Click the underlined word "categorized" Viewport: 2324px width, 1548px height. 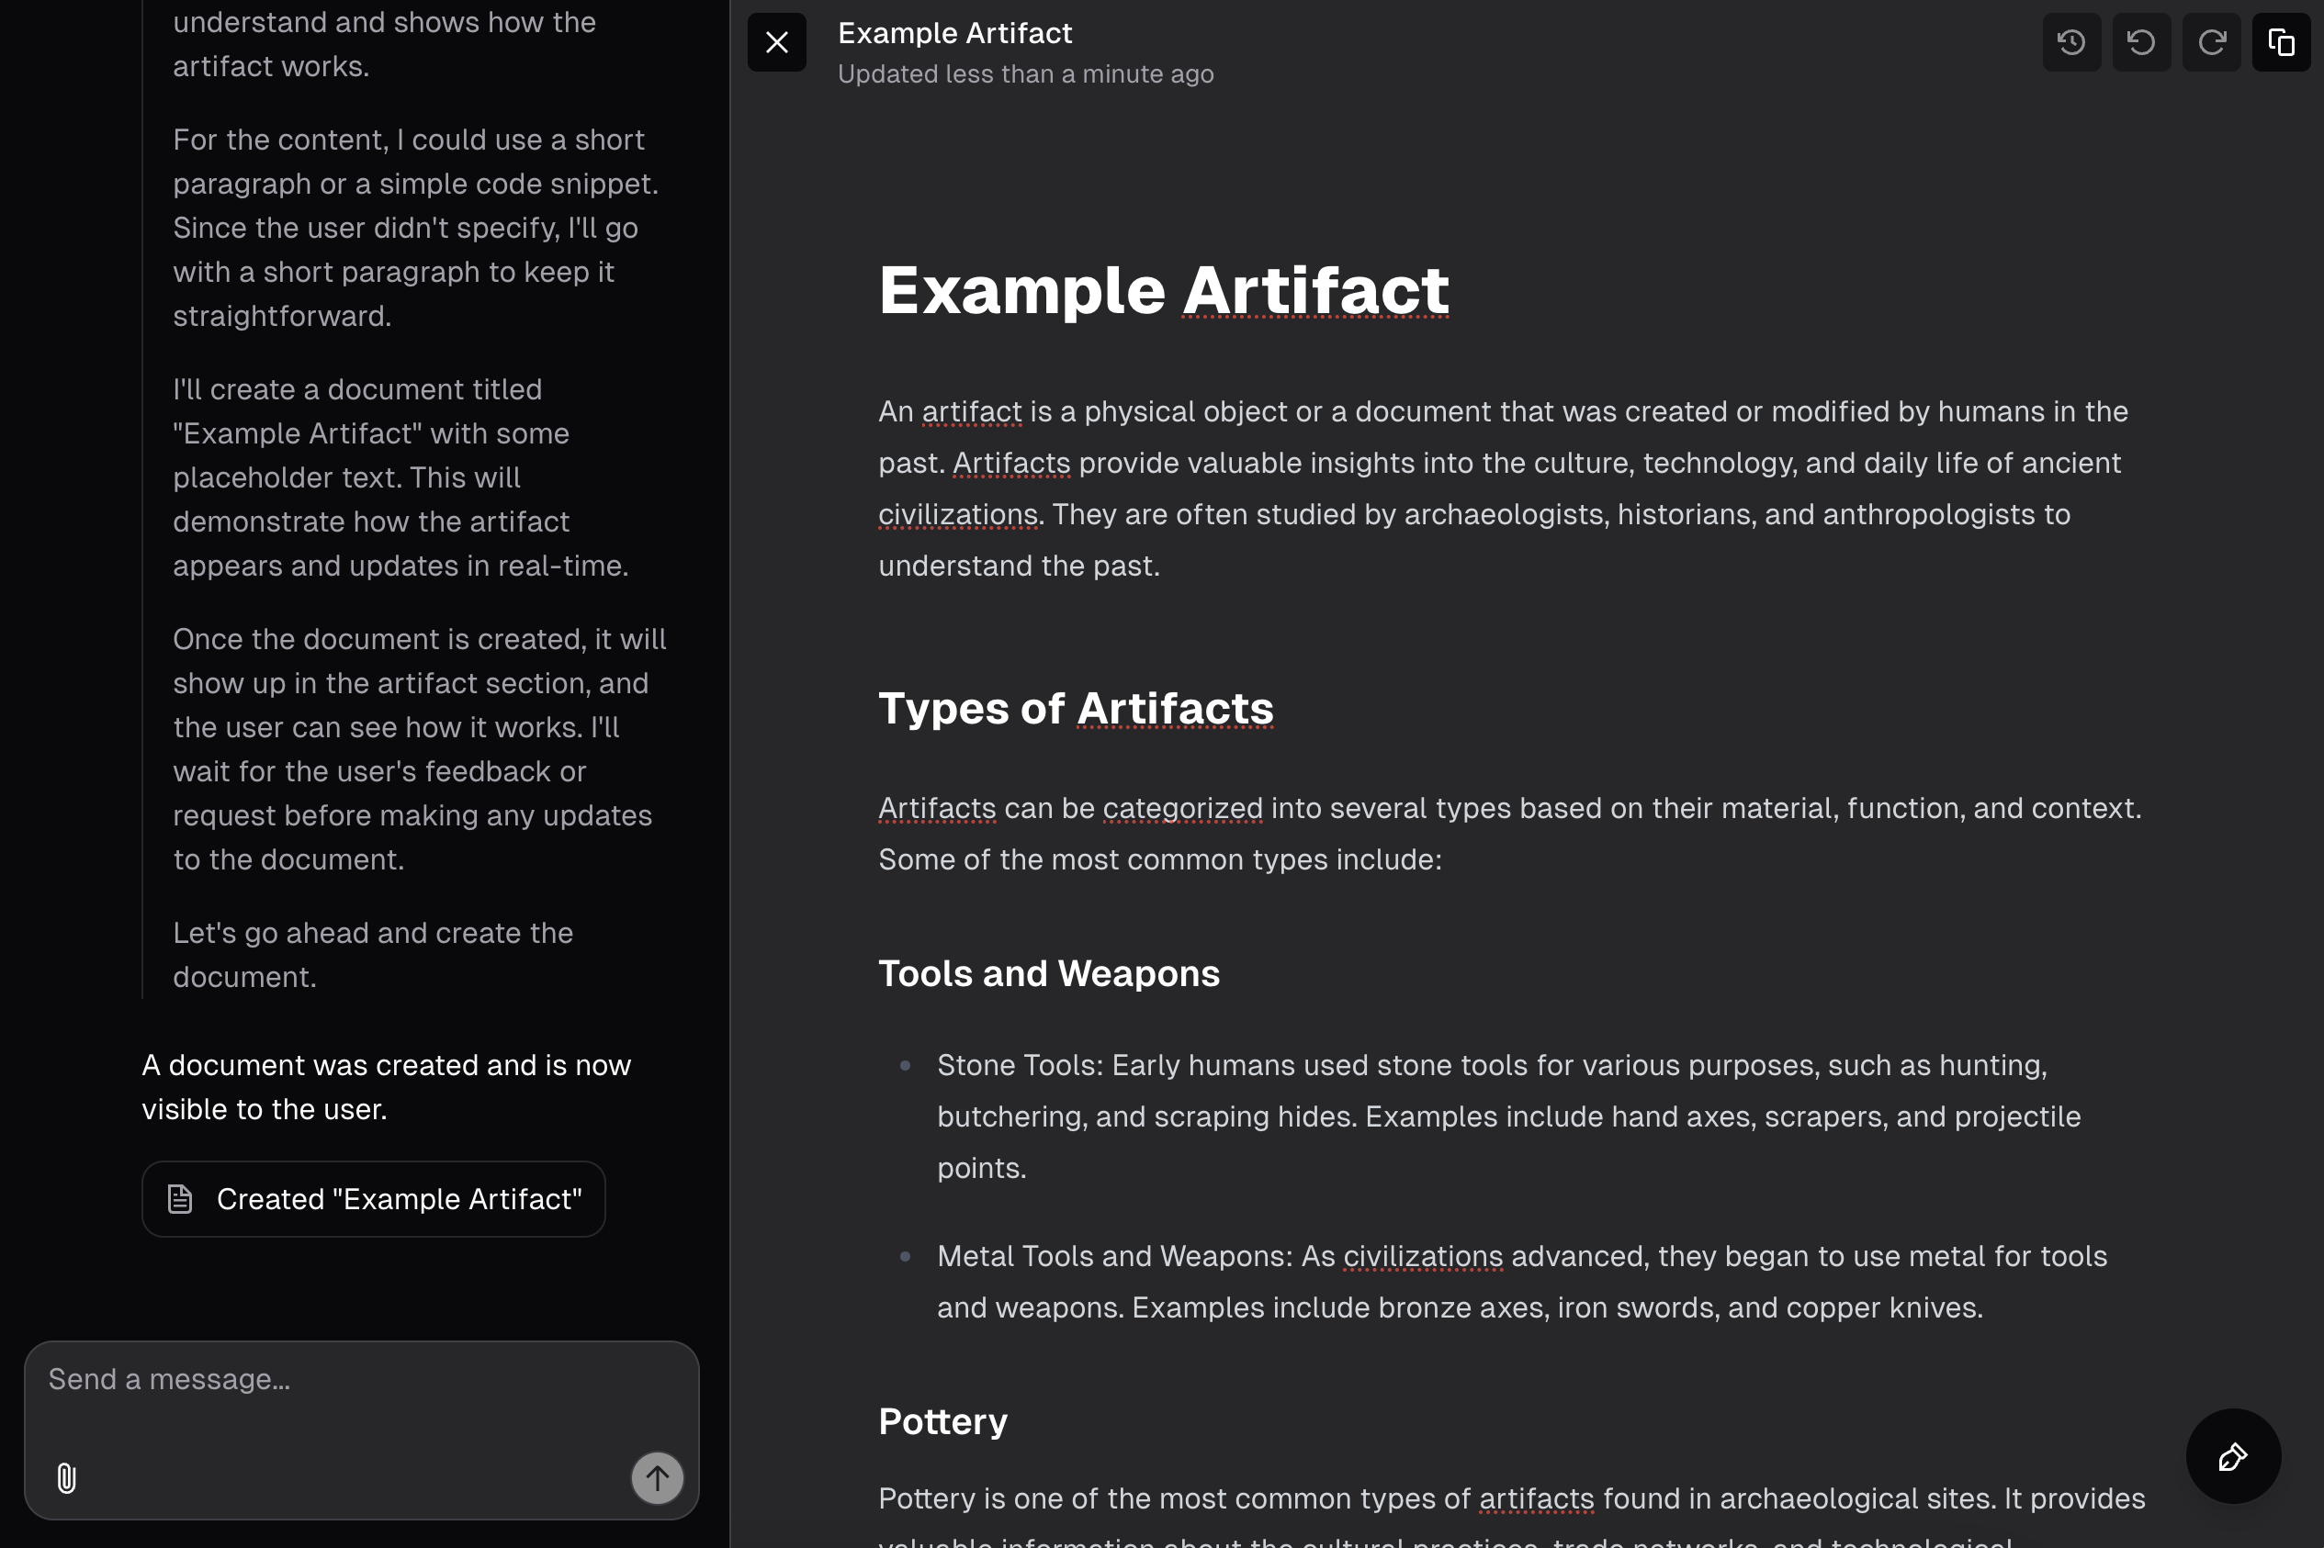(1182, 809)
